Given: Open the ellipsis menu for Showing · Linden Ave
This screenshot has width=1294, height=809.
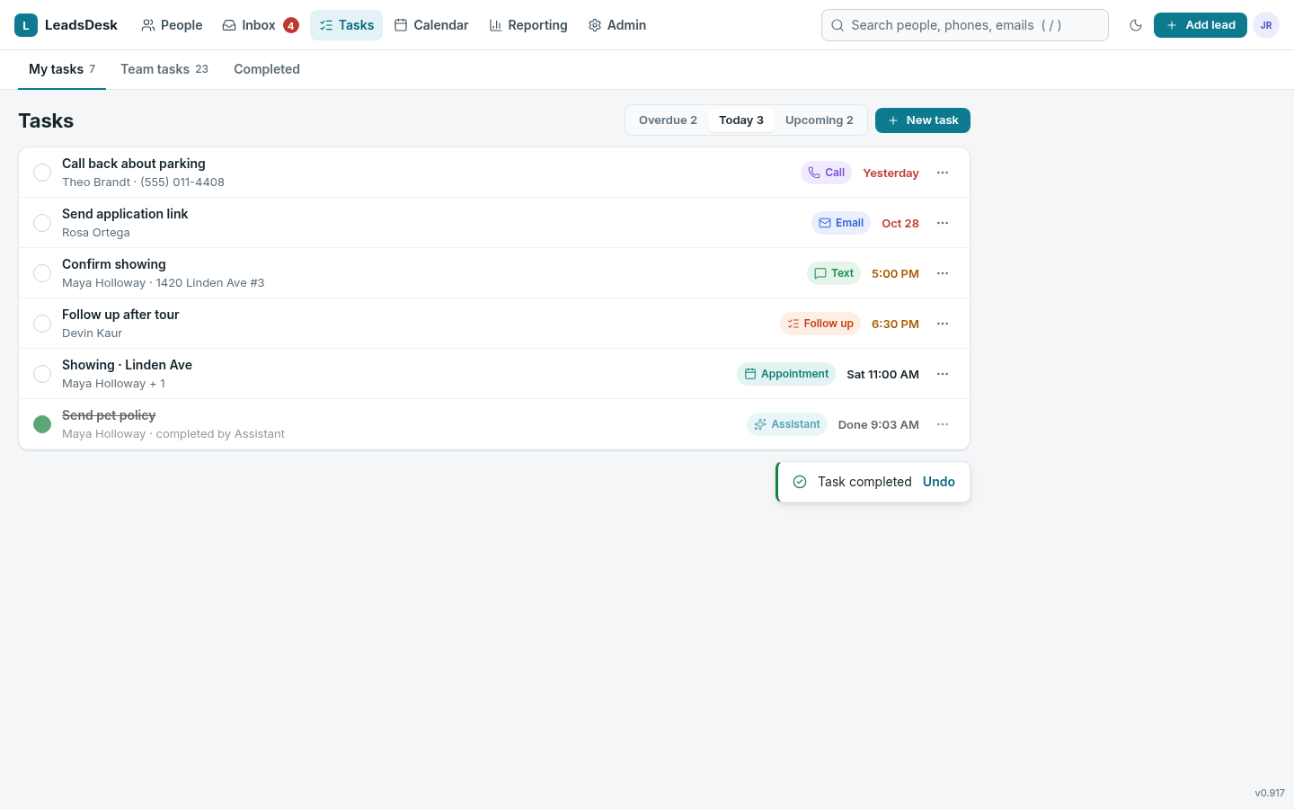Looking at the screenshot, I should [943, 374].
